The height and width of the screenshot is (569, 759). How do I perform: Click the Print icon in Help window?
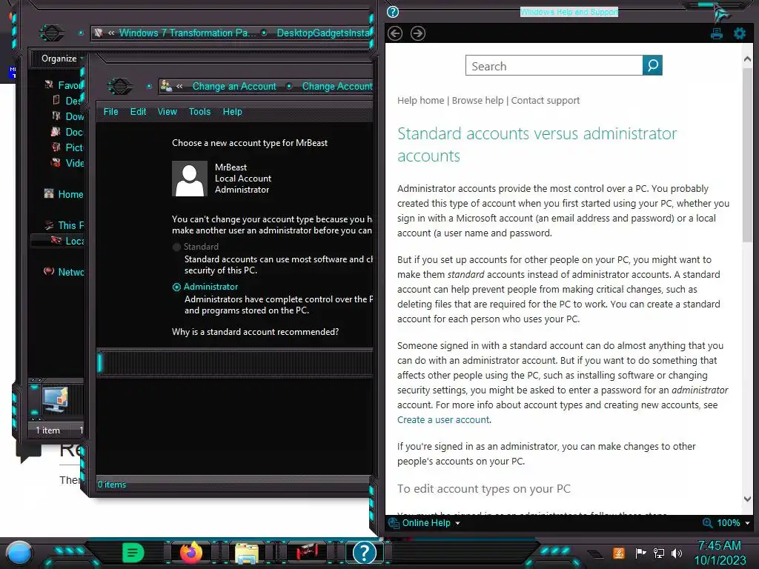tap(717, 33)
